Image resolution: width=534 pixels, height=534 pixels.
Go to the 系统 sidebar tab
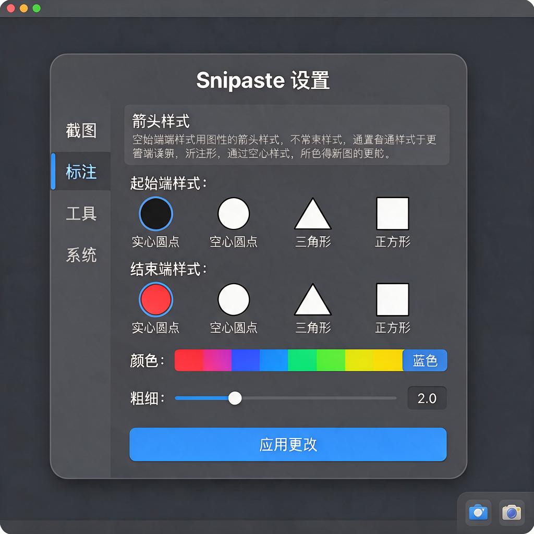pos(81,254)
